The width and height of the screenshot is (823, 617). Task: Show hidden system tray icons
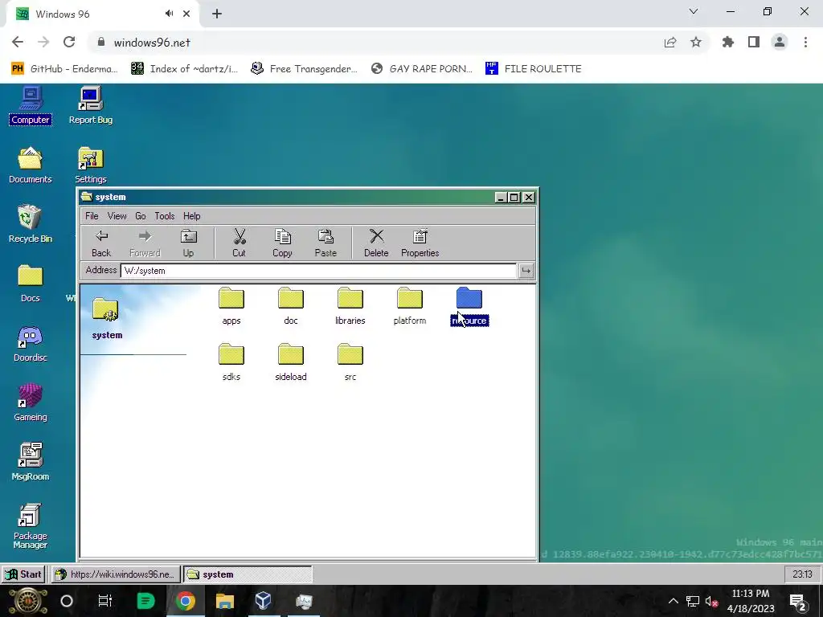click(673, 601)
